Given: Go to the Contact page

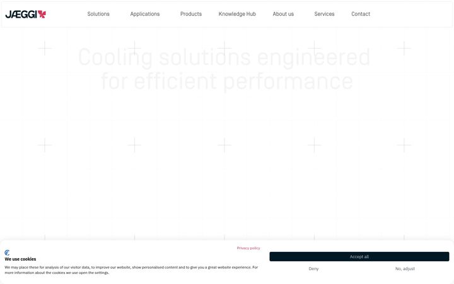Looking at the screenshot, I should click(x=361, y=14).
